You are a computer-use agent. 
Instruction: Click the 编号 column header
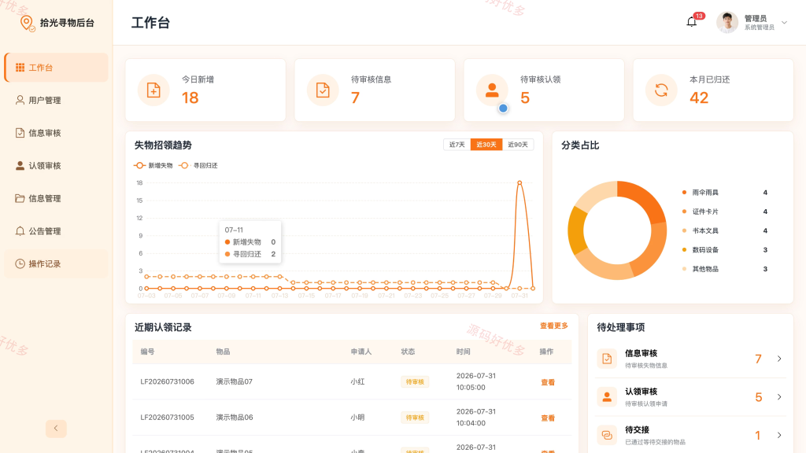pos(147,352)
